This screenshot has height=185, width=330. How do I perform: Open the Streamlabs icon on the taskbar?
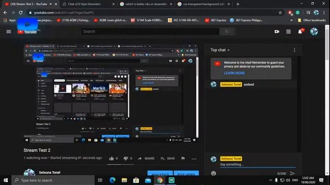[x=172, y=180]
